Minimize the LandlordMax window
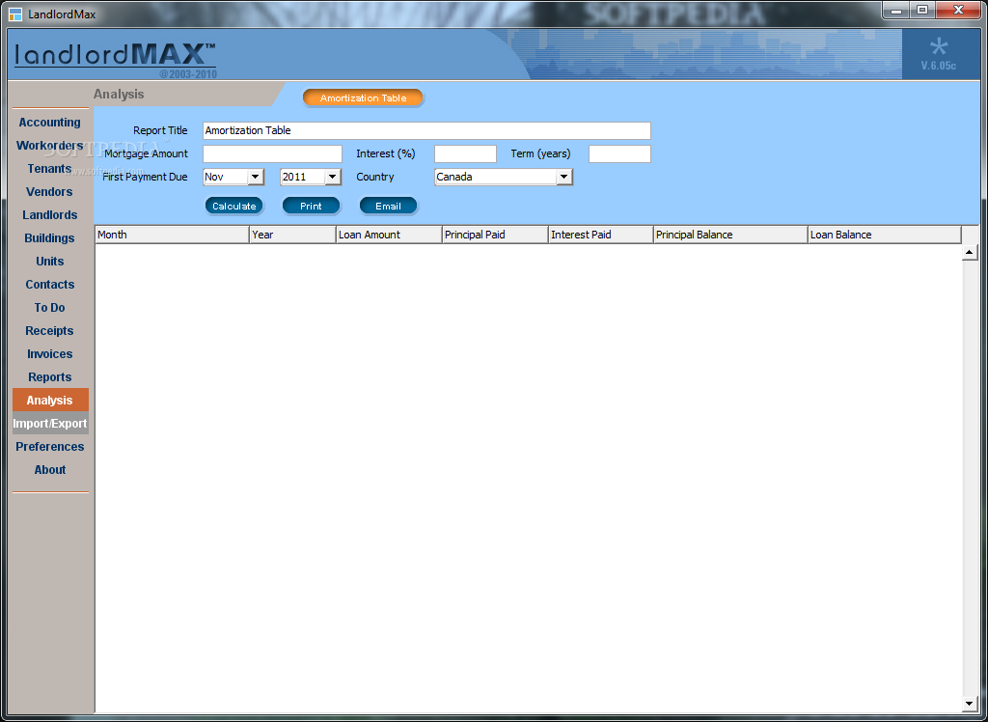The width and height of the screenshot is (988, 722). [894, 10]
